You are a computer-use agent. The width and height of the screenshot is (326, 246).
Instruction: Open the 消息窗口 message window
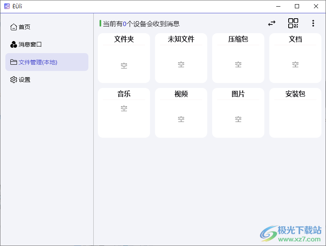pyautogui.click(x=47, y=44)
